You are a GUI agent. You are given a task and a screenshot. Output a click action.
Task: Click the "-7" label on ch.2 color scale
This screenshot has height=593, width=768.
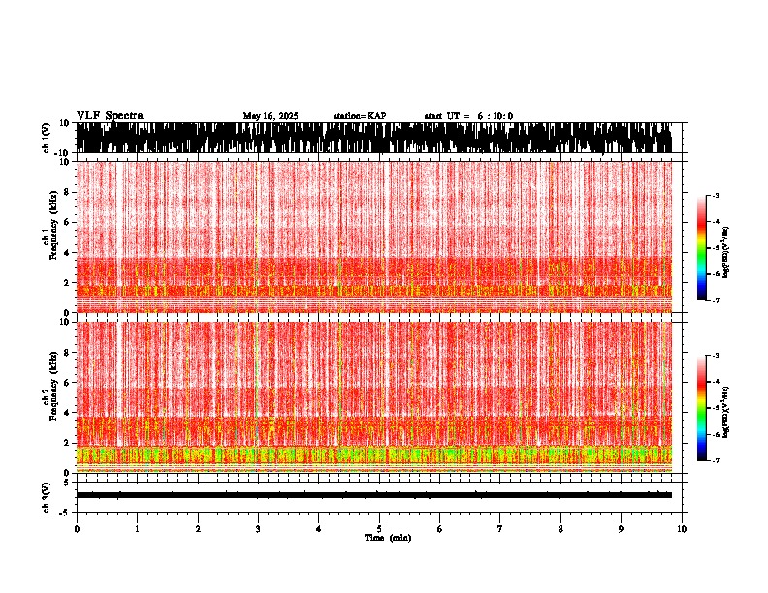pos(715,460)
